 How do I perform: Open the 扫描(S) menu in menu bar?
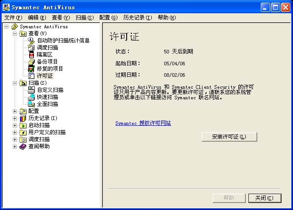[x=85, y=18]
